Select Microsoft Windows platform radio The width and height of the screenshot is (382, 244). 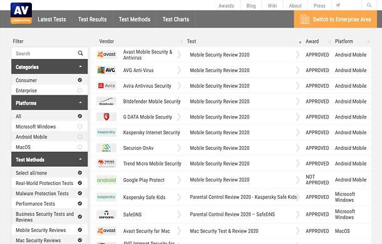(x=80, y=127)
